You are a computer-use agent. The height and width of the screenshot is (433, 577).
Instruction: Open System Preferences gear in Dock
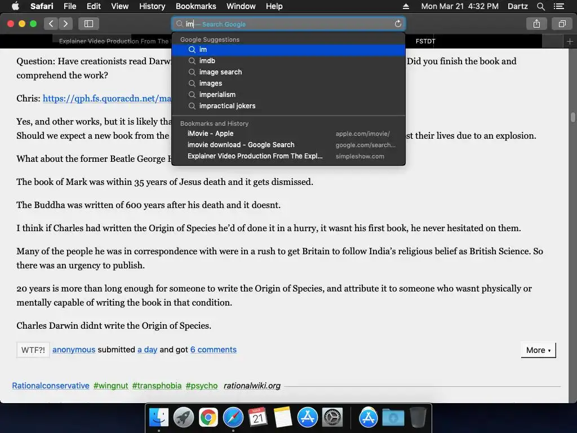332,418
